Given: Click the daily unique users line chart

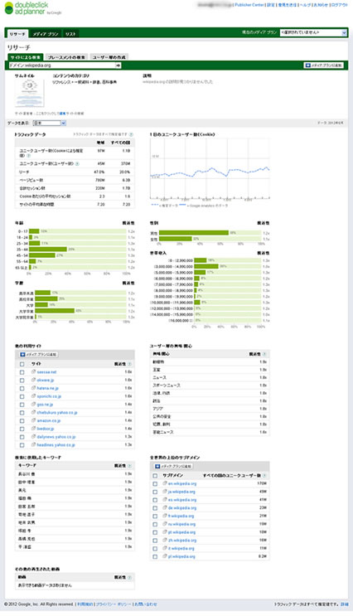Looking at the screenshot, I should [210, 170].
